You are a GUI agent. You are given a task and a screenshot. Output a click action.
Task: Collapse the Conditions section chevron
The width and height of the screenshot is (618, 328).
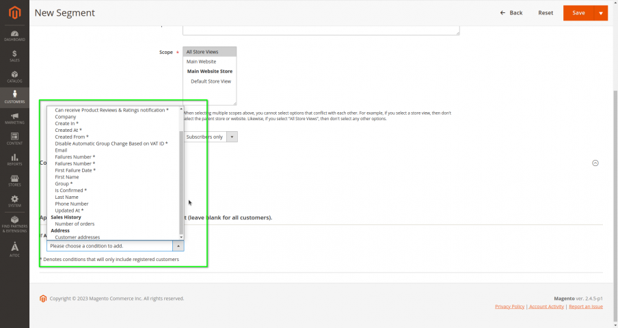tap(595, 163)
